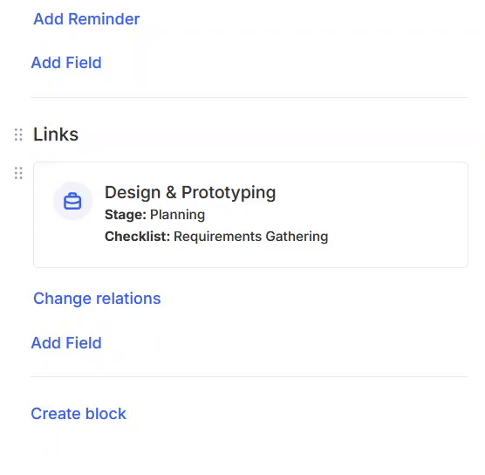Open the Design & Prototyping title

pos(190,192)
